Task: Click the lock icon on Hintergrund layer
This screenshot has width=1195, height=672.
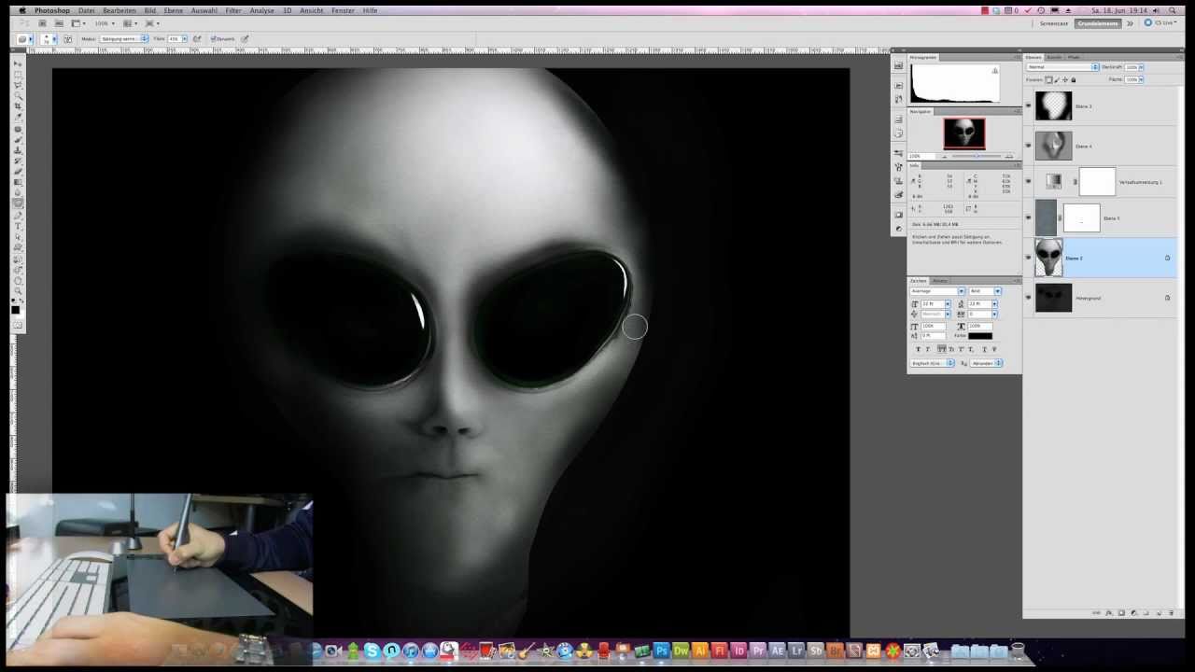Action: 1167,298
